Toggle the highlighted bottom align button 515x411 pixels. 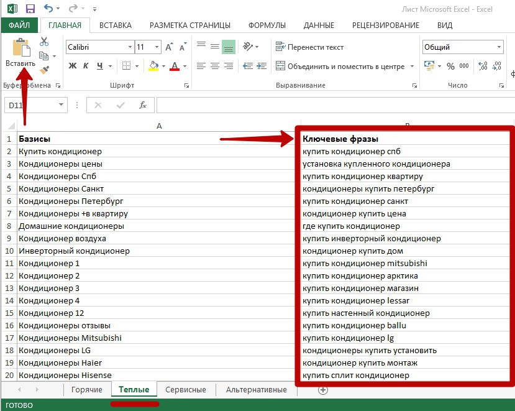[229, 47]
